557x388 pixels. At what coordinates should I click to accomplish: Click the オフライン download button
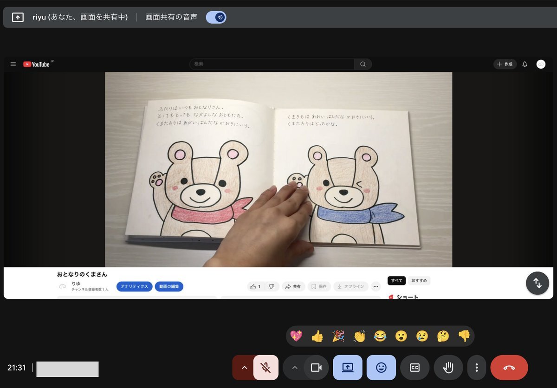(x=351, y=286)
